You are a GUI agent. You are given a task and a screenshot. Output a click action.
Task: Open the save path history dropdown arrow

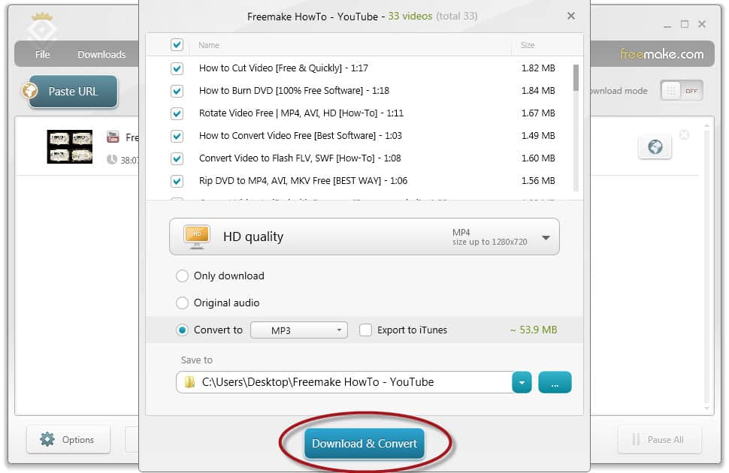point(522,382)
